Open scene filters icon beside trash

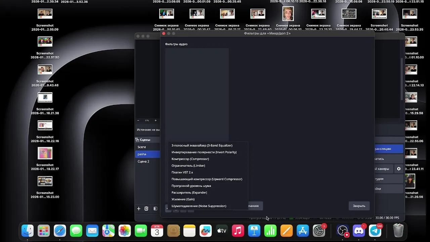(155, 209)
